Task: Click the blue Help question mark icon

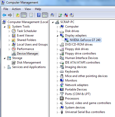Action: (x=39, y=15)
